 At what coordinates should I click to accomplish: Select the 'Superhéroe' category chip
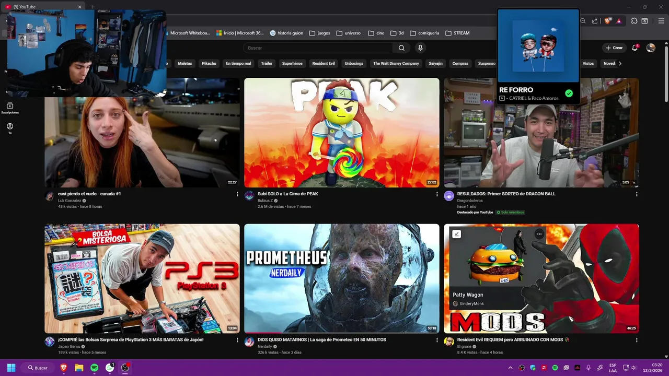point(292,63)
